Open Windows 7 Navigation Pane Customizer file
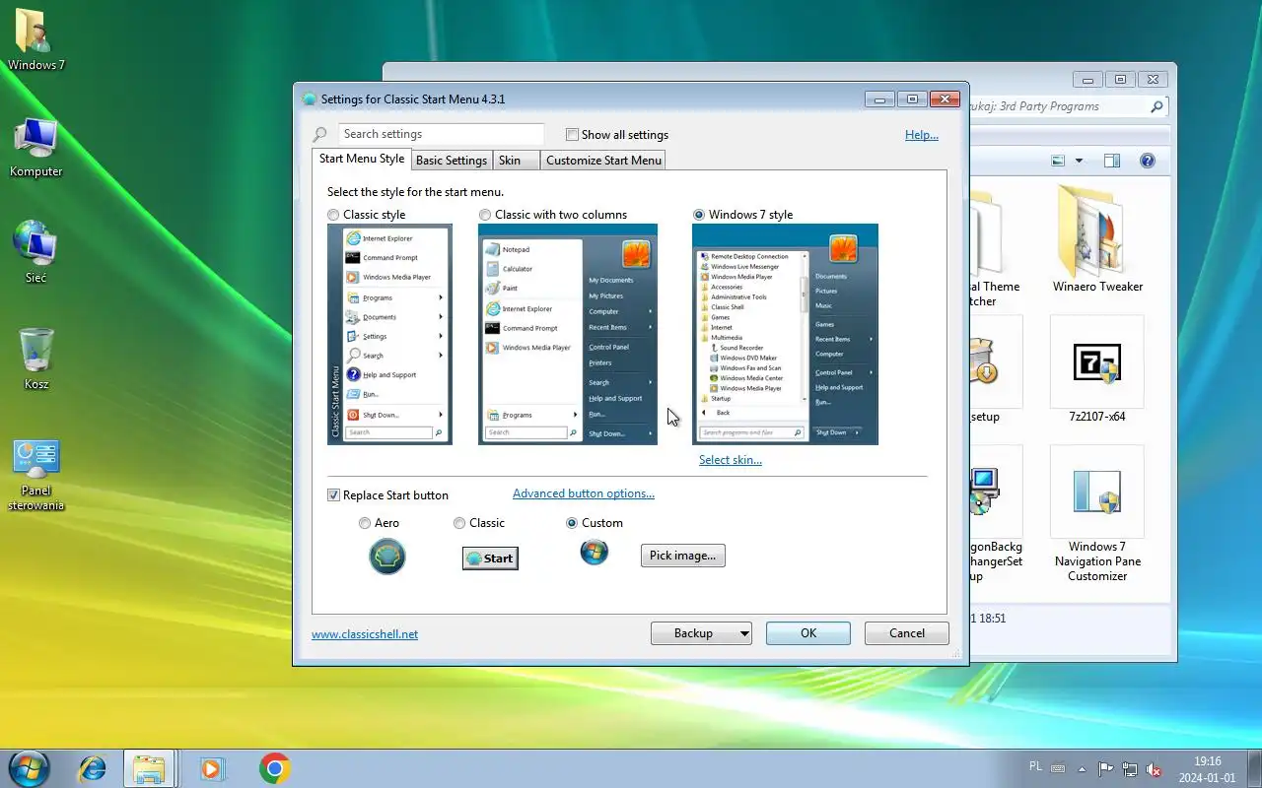Viewport: 1262px width, 788px height. pos(1097,514)
